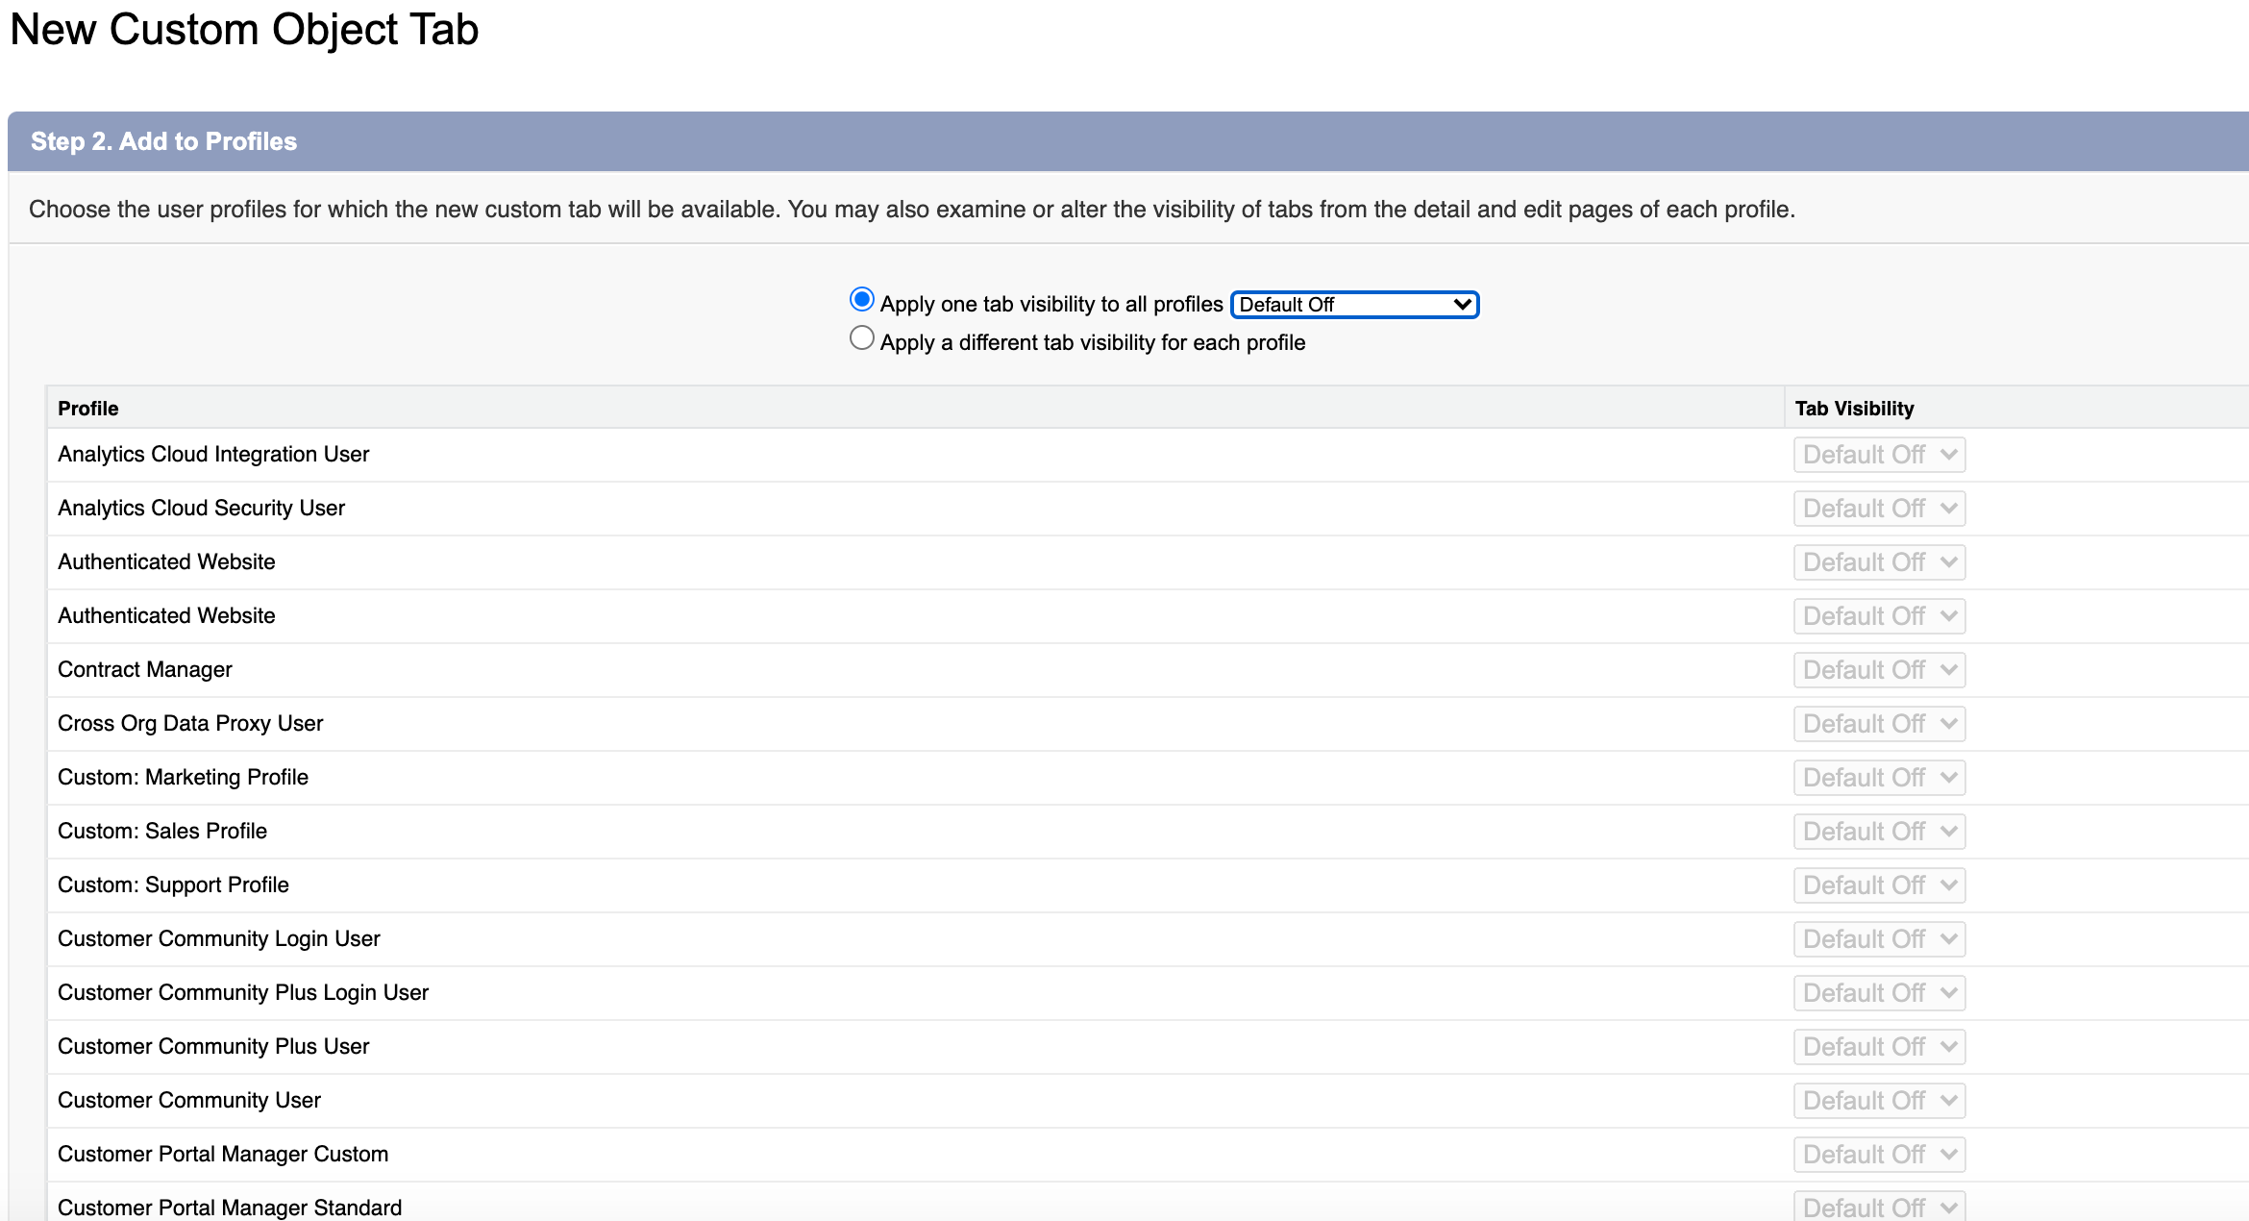Open visibility dropdown for Cross Org Data Proxy User
Image resolution: width=2249 pixels, height=1221 pixels.
(x=1879, y=724)
